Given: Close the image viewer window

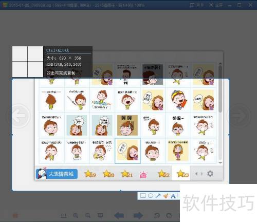Looking at the screenshot, I should pyautogui.click(x=250, y=5).
